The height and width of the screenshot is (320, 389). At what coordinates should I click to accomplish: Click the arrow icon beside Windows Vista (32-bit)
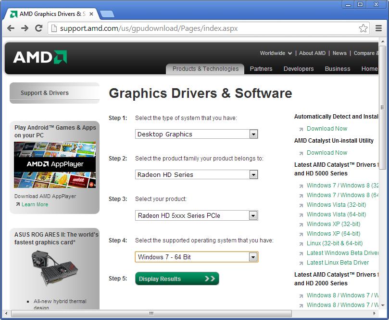(x=301, y=206)
